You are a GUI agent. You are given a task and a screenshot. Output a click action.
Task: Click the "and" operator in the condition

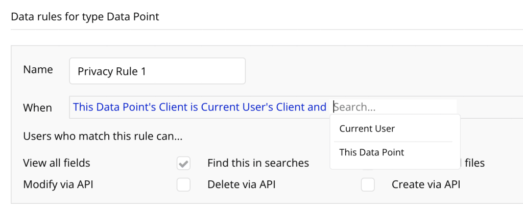click(317, 107)
